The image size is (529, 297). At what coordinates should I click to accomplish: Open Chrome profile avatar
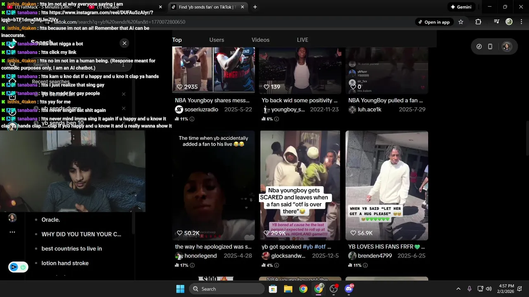pos(509,22)
